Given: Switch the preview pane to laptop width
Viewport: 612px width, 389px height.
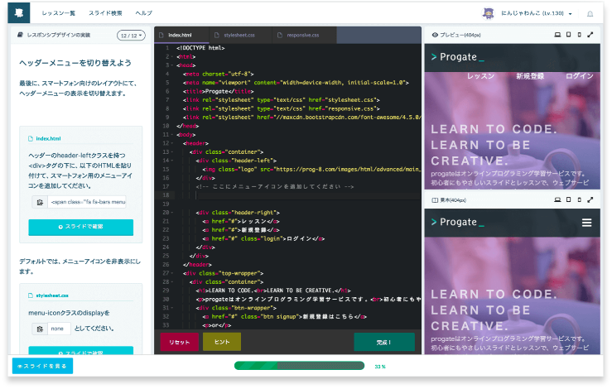Looking at the screenshot, I should tap(557, 35).
